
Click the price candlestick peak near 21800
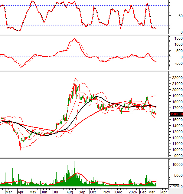click(x=74, y=80)
